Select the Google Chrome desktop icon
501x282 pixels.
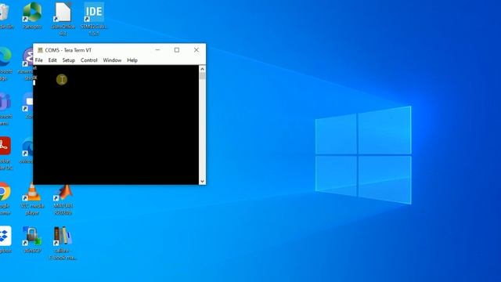[5, 197]
